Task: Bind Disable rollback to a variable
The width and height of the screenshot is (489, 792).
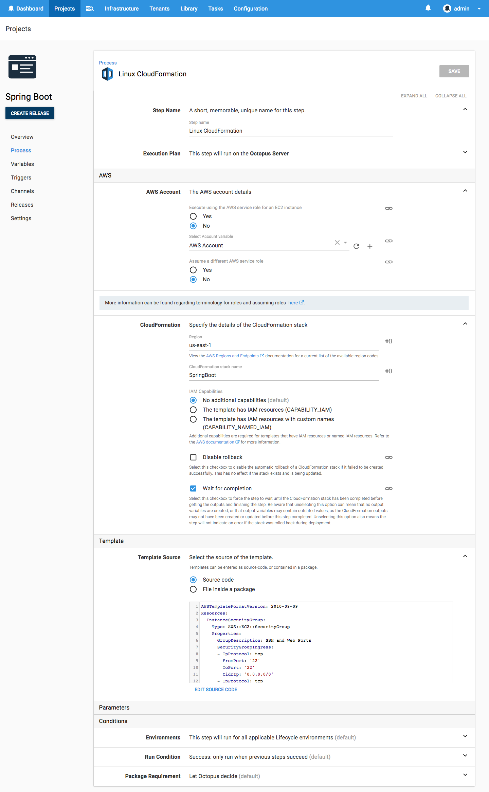Action: tap(389, 457)
